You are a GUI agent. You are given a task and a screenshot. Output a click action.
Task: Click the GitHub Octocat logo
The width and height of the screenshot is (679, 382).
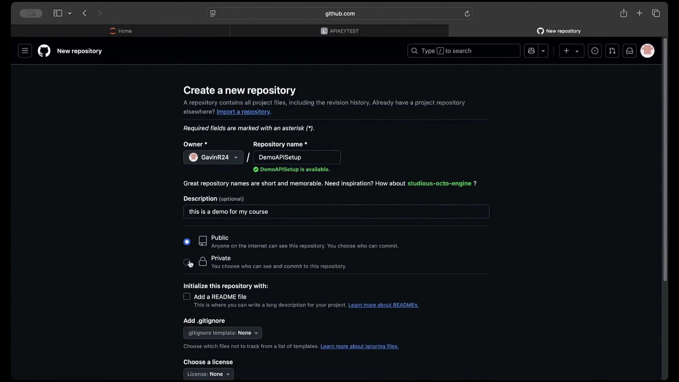tap(44, 51)
